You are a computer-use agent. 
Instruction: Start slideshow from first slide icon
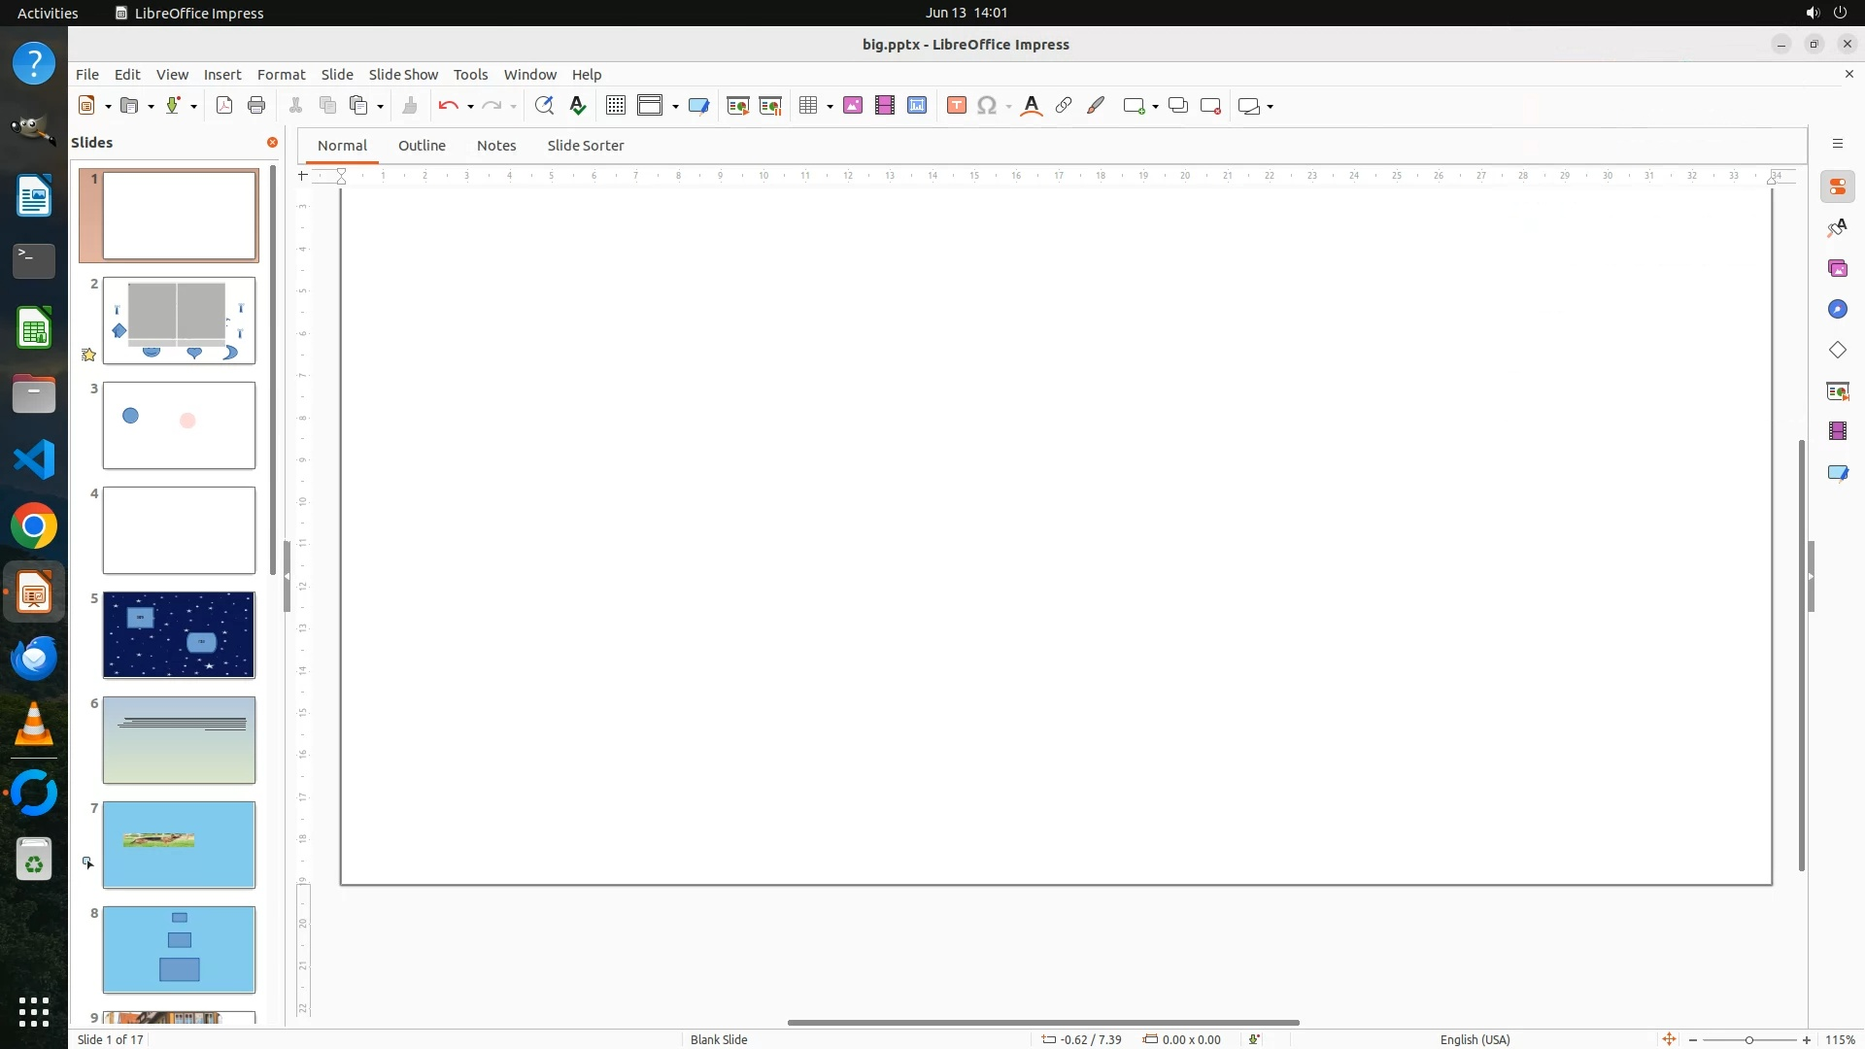point(738,106)
